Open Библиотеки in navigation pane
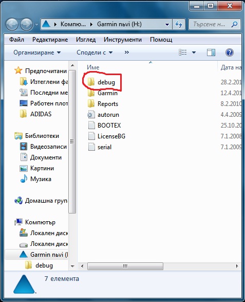Screen dimensions: 245x302 [42, 136]
